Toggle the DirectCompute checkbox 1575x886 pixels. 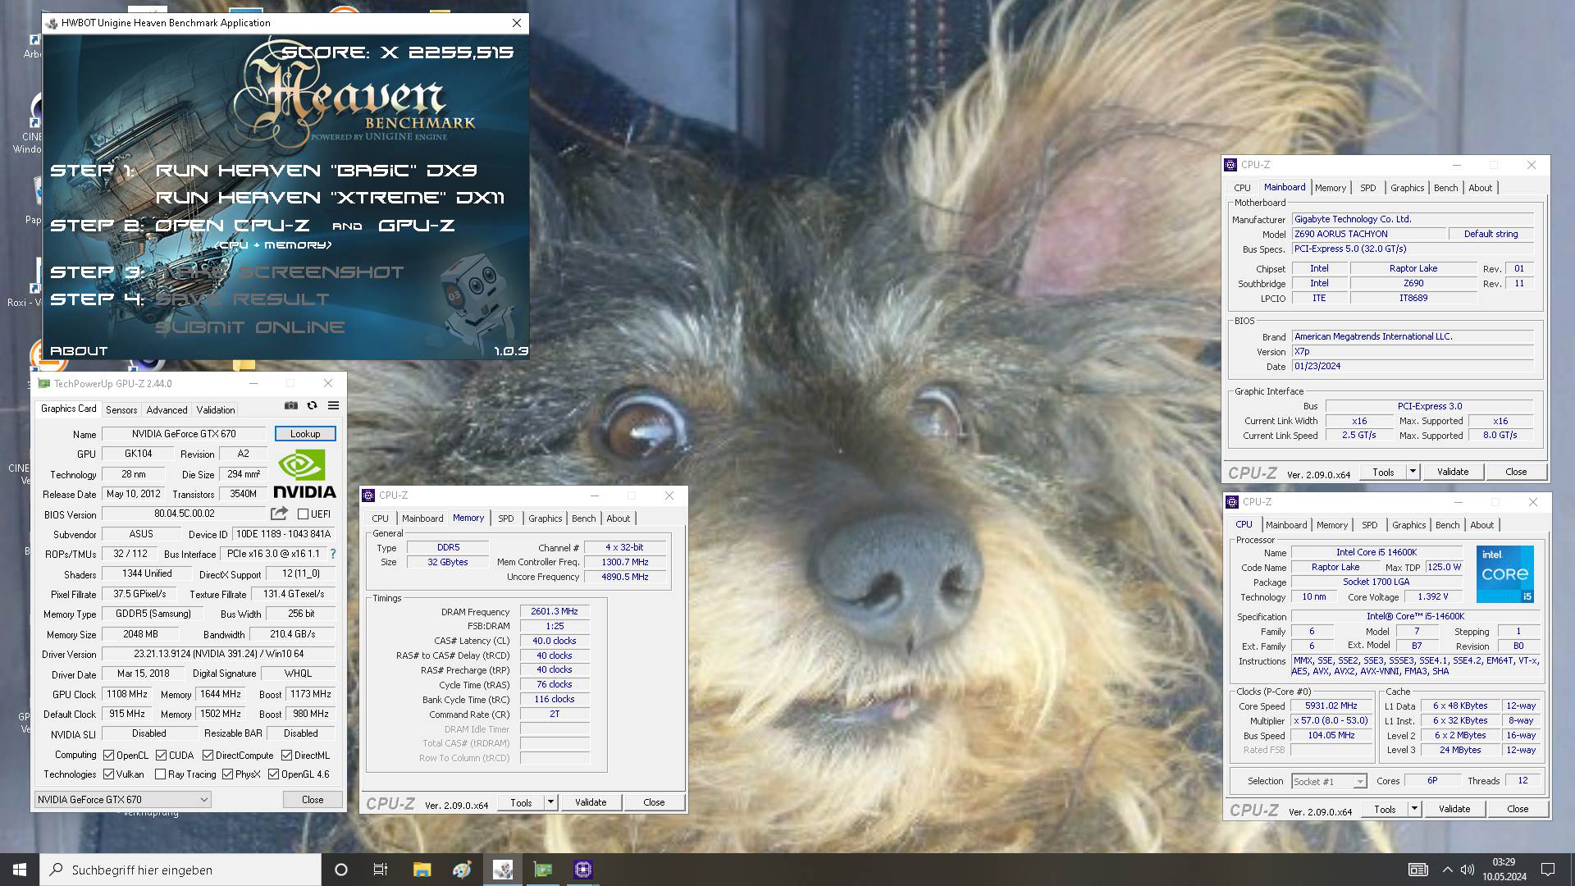pyautogui.click(x=208, y=755)
